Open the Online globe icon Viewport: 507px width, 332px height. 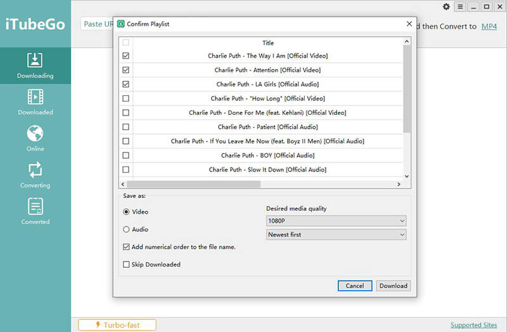pyautogui.click(x=35, y=133)
